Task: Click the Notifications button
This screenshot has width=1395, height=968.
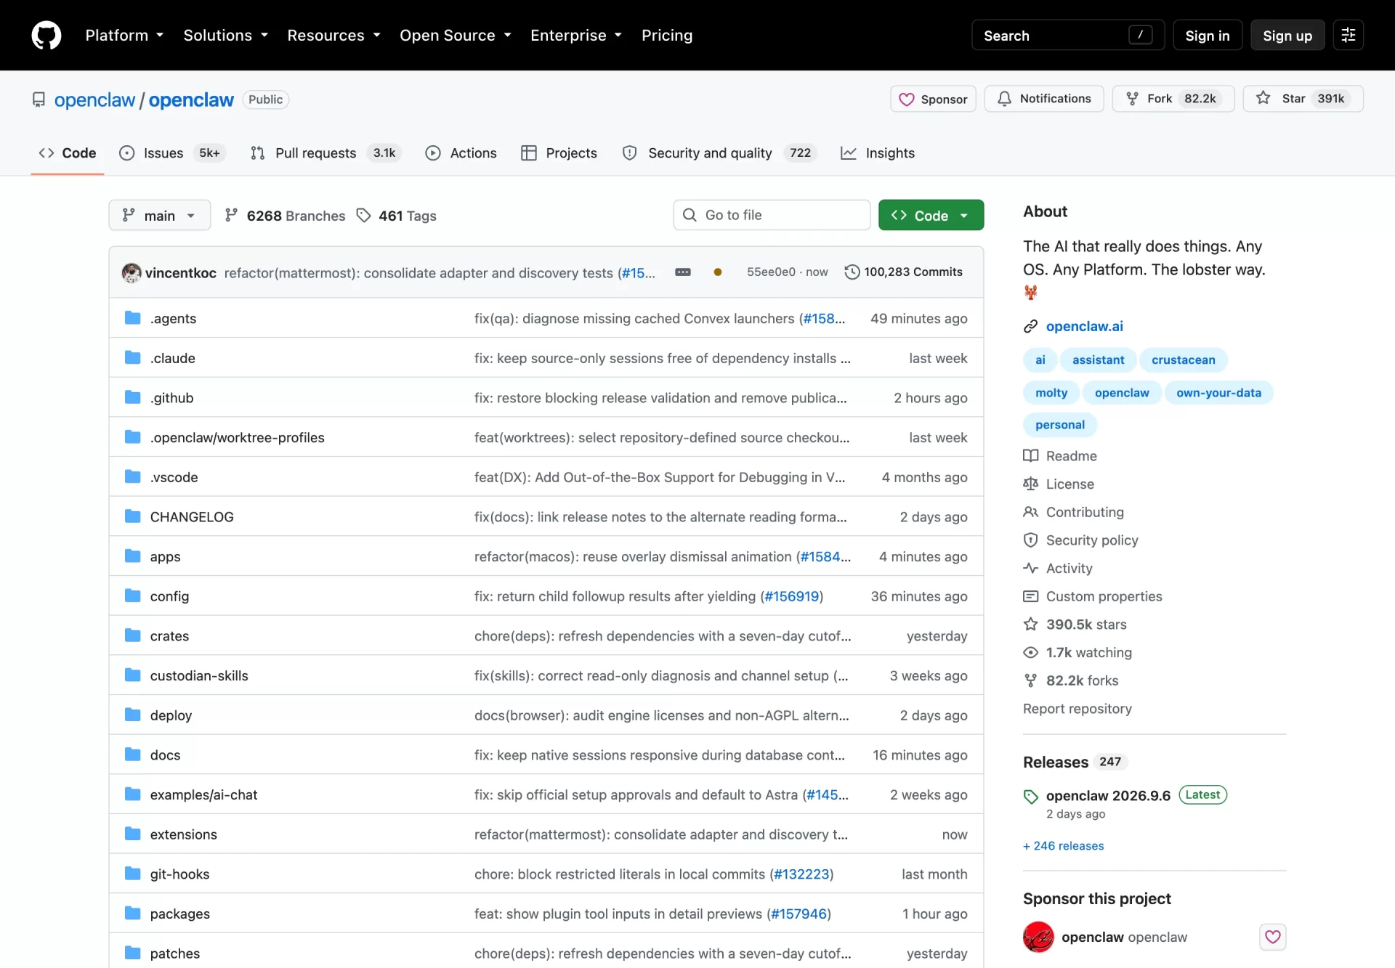Action: coord(1044,99)
